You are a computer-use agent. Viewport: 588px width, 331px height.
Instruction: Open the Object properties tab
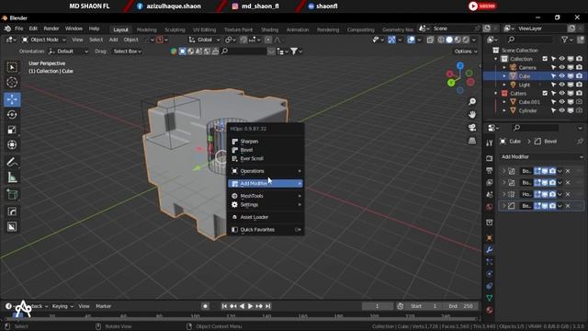click(x=489, y=238)
